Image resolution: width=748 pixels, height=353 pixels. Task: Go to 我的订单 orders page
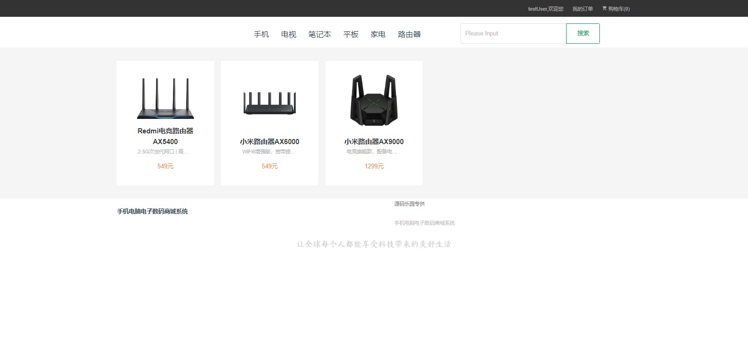(x=583, y=9)
